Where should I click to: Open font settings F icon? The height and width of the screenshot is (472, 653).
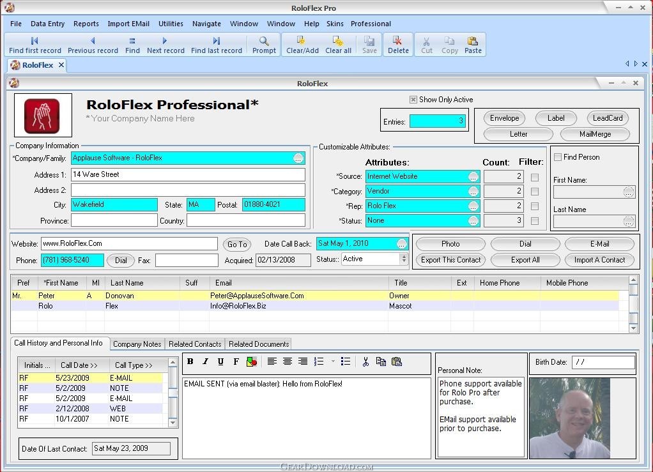(x=236, y=362)
